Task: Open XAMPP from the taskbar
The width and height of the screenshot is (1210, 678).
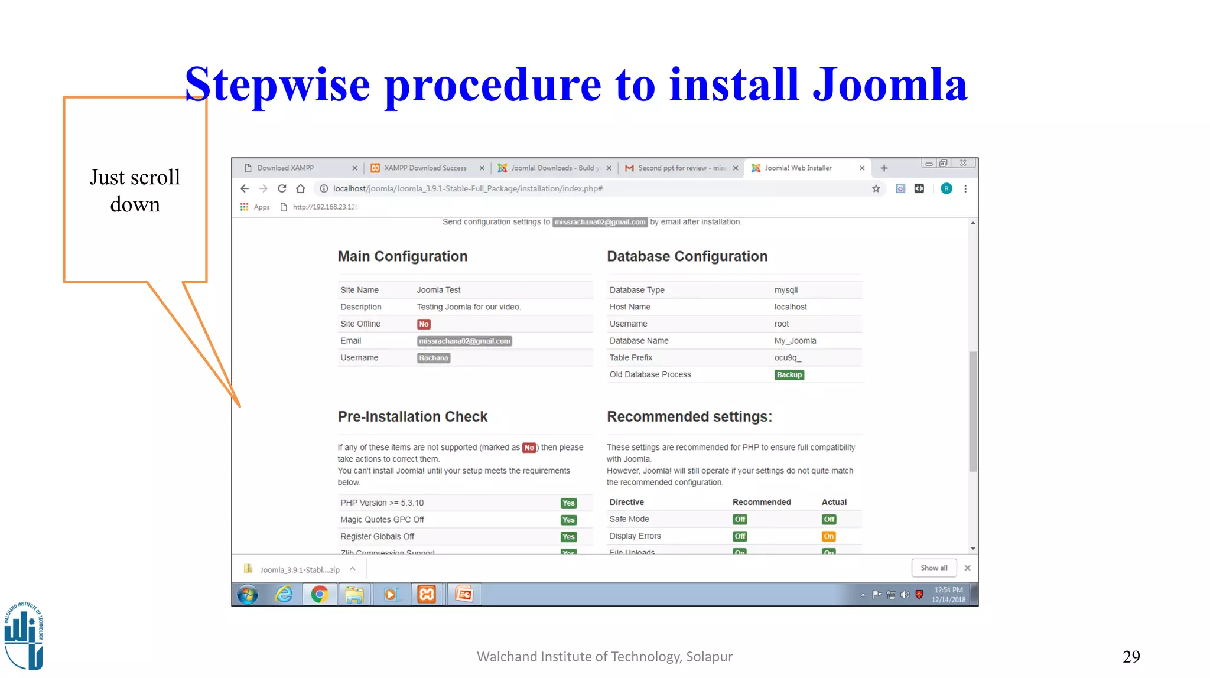Action: (427, 594)
